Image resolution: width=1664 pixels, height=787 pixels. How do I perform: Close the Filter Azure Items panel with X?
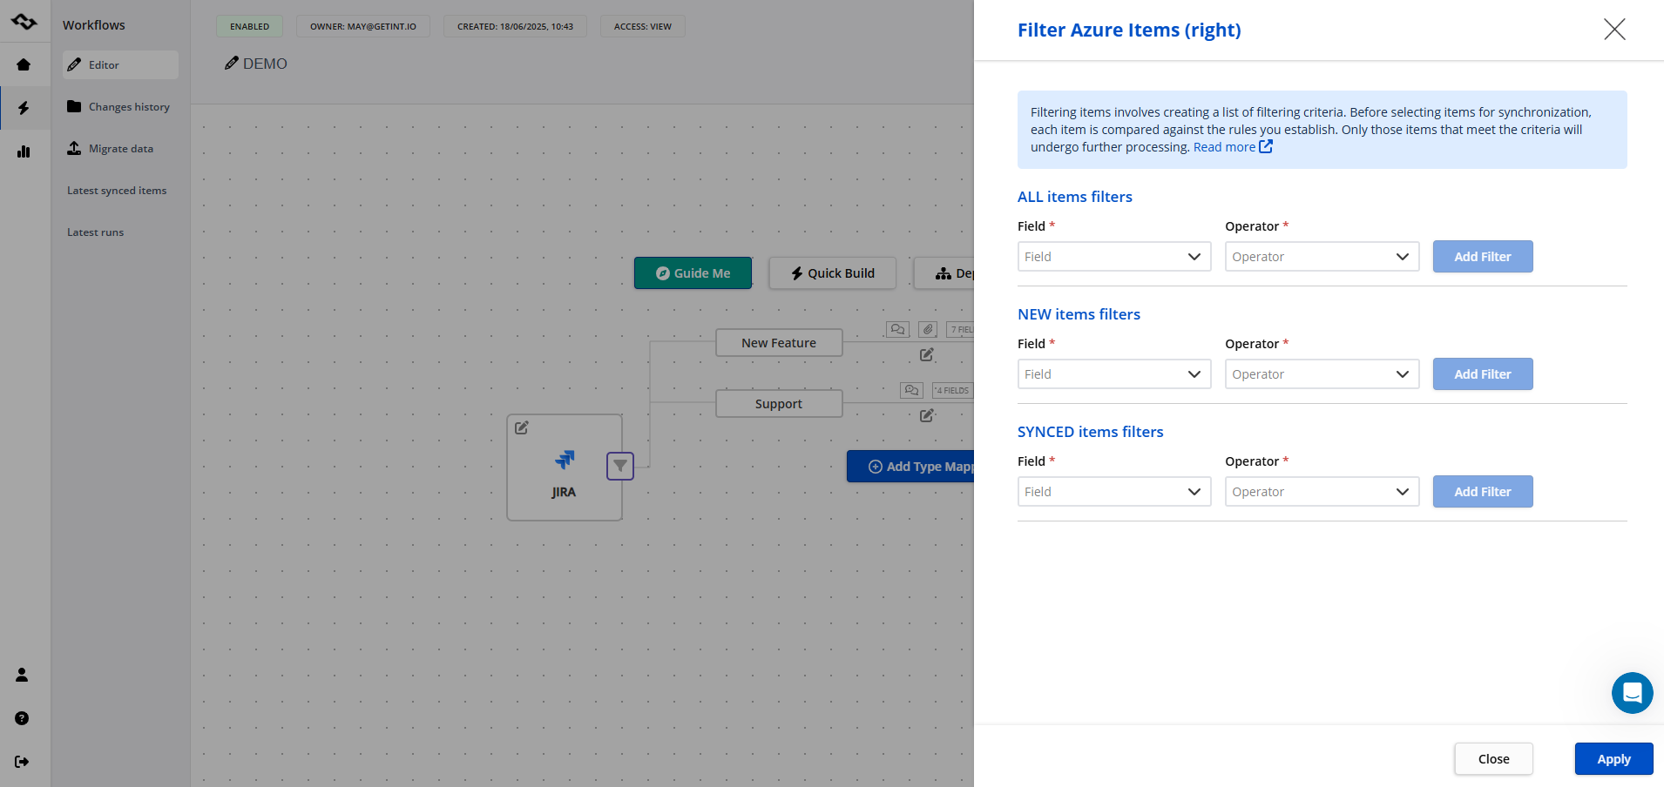(x=1614, y=30)
